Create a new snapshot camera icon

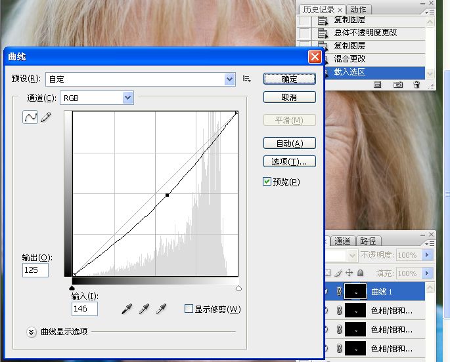click(x=397, y=85)
